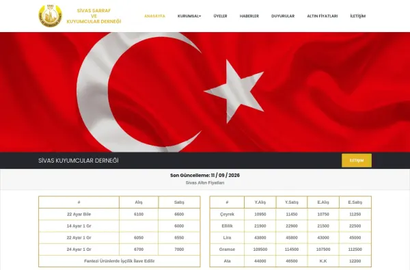Screen dimensions: 410x270
Task: Select the Son Güncelleme date text
Action: (x=205, y=175)
